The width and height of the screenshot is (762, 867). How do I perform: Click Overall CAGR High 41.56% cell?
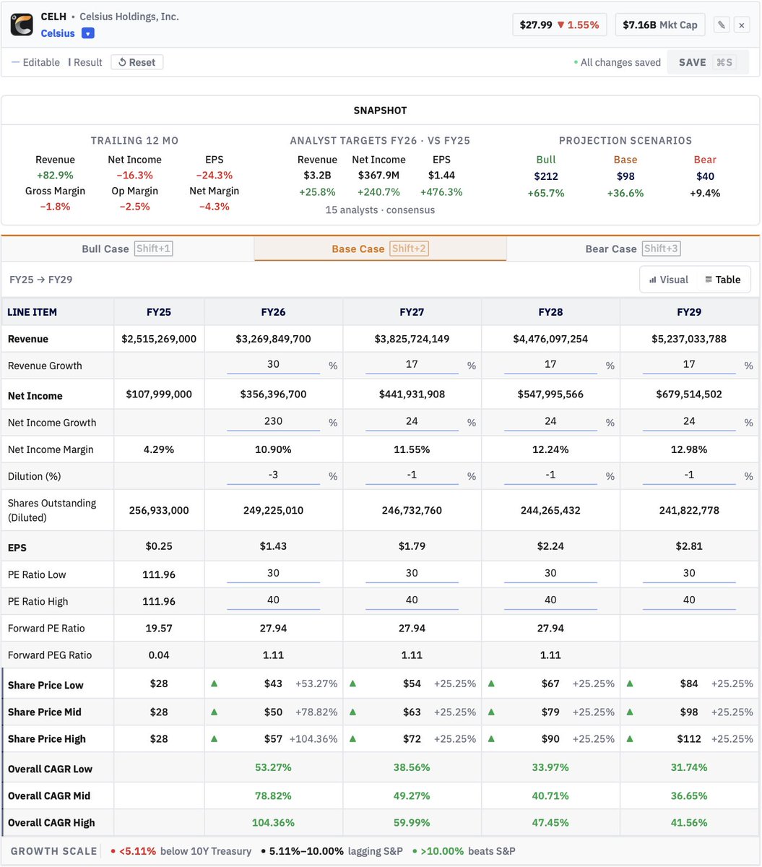pos(689,822)
